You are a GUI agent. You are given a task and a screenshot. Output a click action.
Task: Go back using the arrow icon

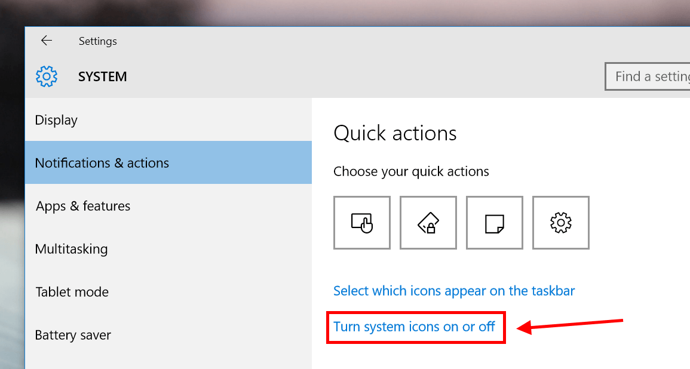pyautogui.click(x=46, y=41)
